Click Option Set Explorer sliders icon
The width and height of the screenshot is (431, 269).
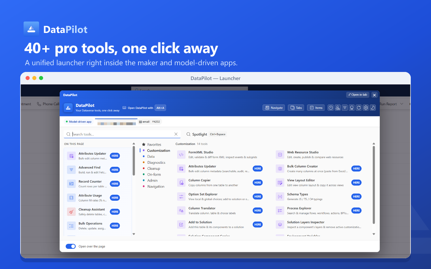[x=181, y=197]
